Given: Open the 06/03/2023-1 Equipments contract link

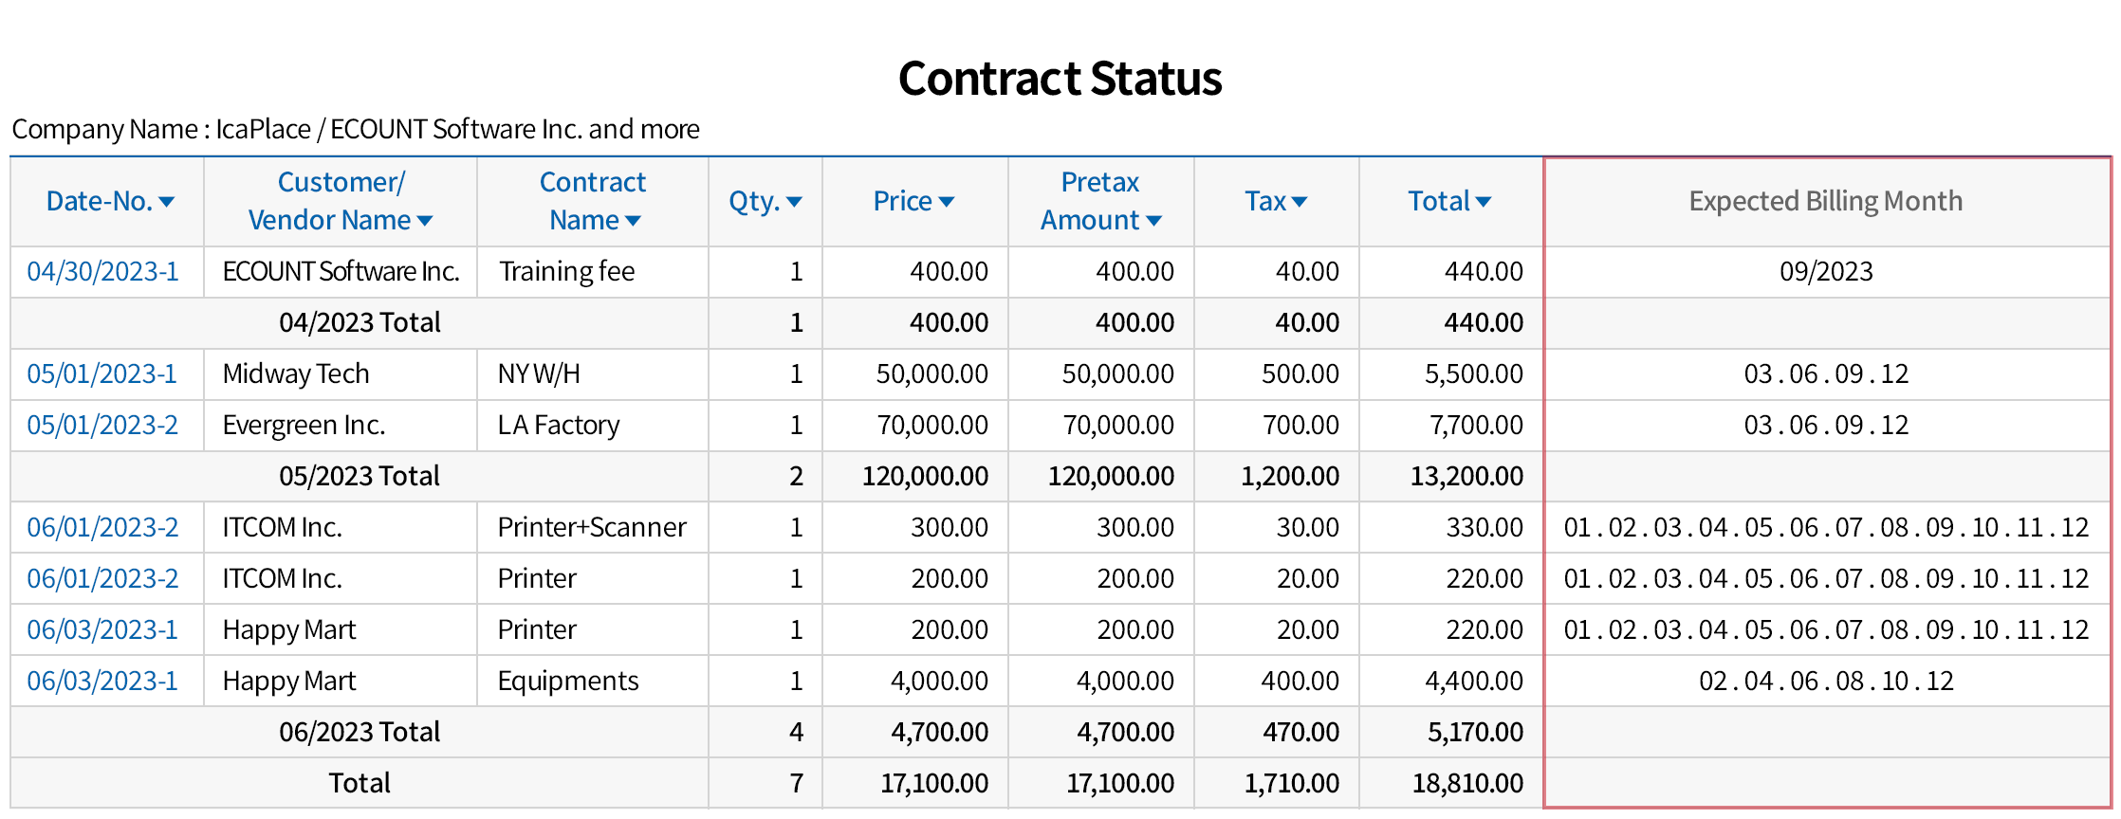Looking at the screenshot, I should tap(102, 682).
